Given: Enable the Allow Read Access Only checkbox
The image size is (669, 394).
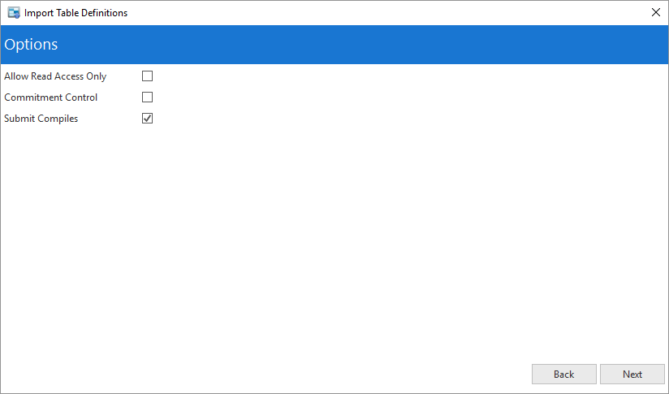Looking at the screenshot, I should 147,76.
